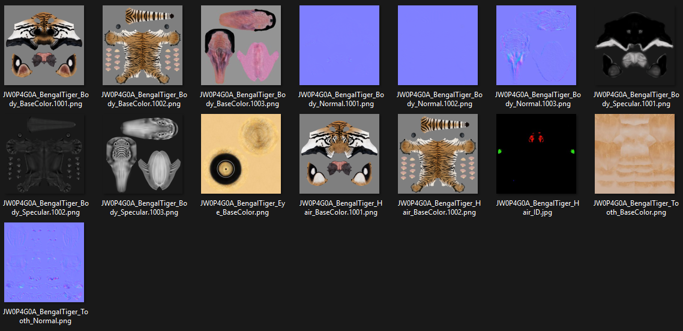Select Body_BaseColor.1002.png tiger pelt thumbnail

tap(142, 45)
